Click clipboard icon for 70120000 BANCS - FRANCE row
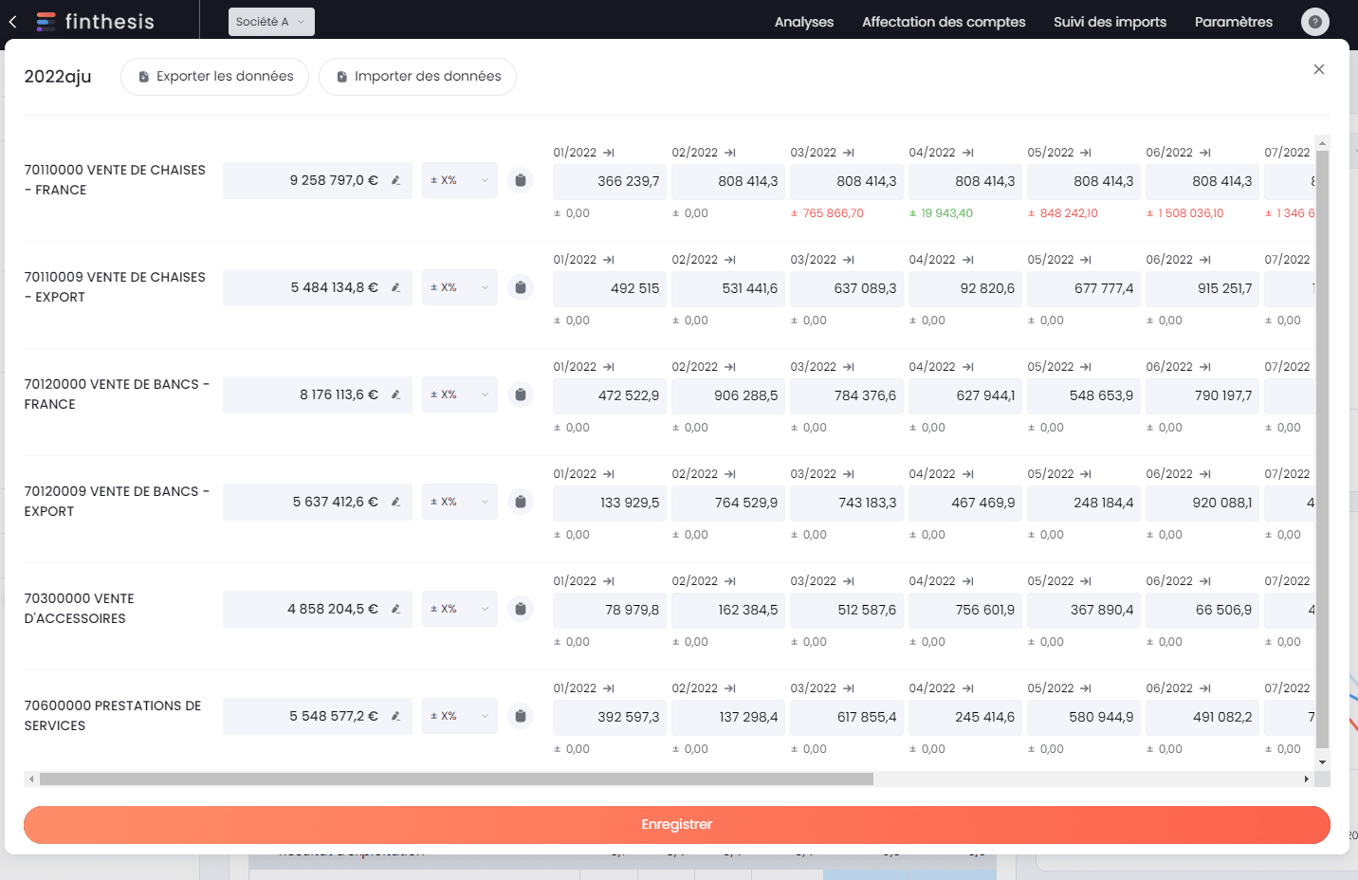The image size is (1358, 880). pos(521,394)
